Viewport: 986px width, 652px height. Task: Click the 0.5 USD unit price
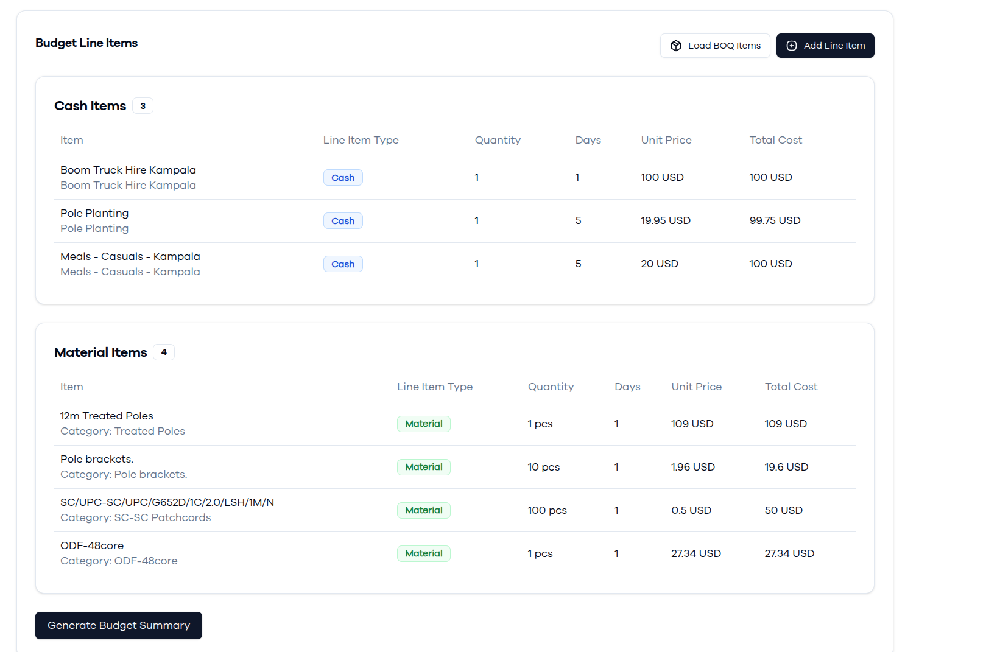691,510
